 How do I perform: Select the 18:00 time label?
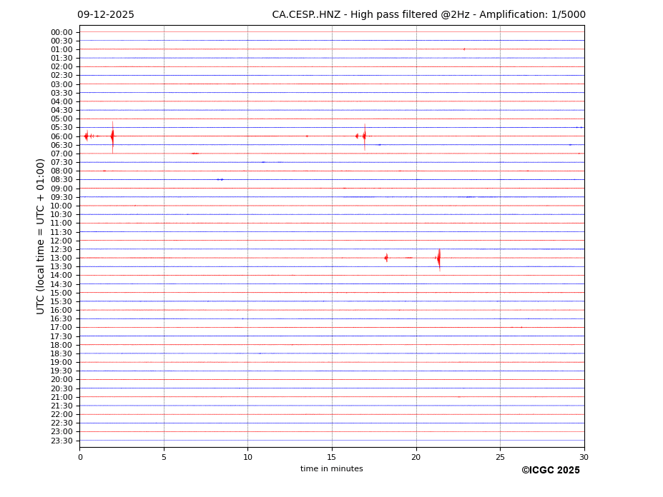point(62,345)
